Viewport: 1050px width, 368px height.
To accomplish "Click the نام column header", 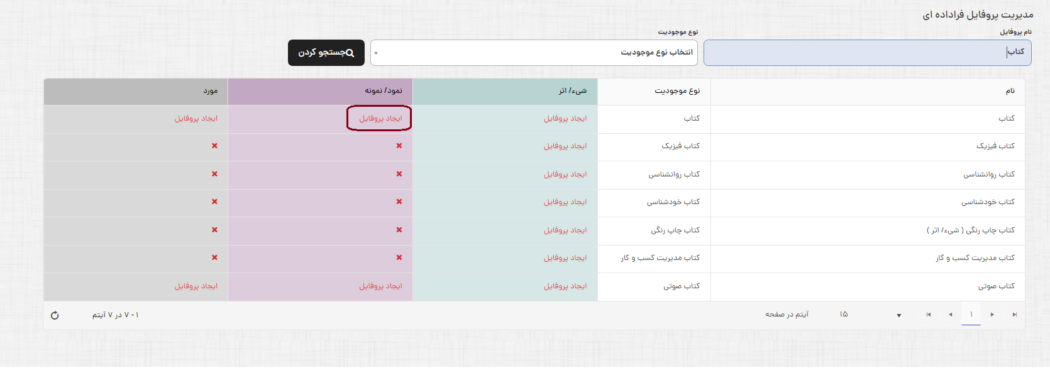I will pyautogui.click(x=1010, y=91).
